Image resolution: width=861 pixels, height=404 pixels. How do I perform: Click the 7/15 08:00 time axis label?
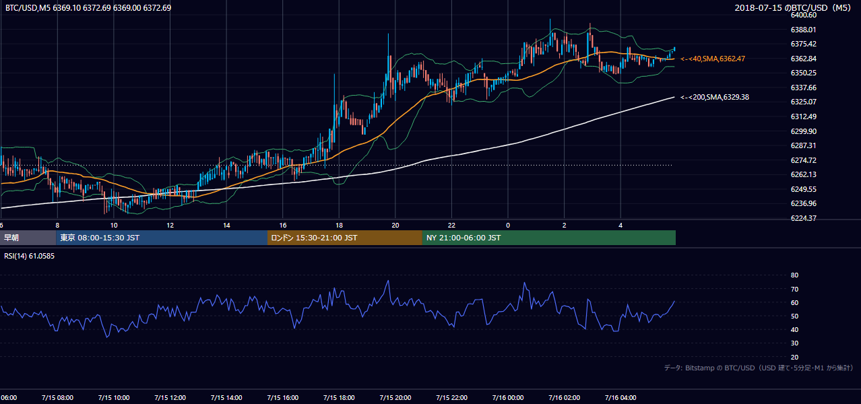tap(57, 397)
